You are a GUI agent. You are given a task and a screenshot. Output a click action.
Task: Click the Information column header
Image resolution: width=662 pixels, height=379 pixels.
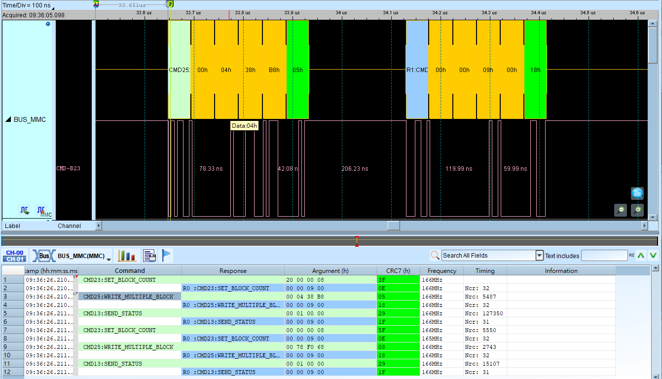[561, 271]
